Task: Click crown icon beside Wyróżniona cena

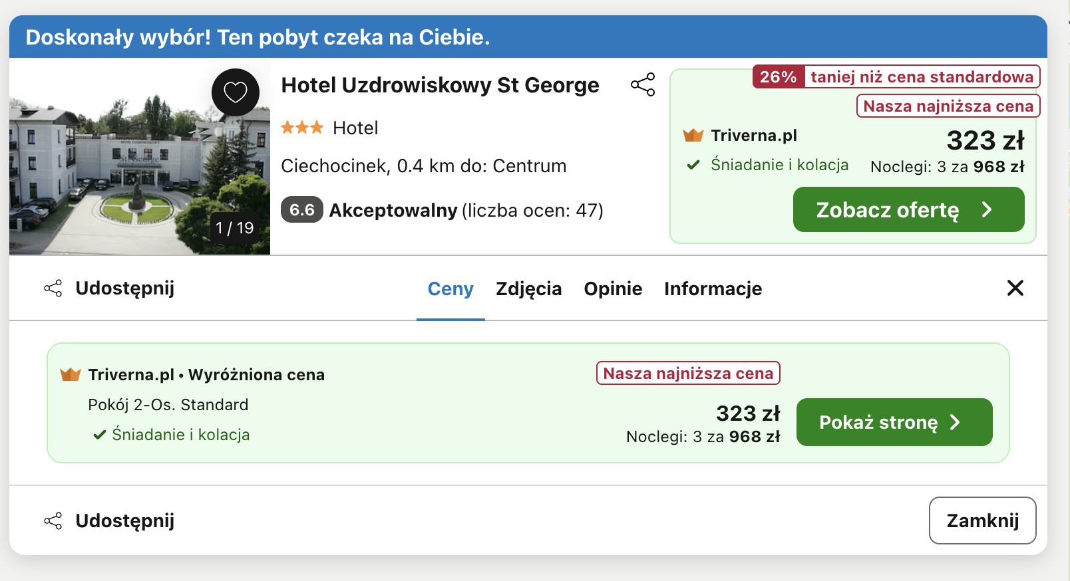Action: (71, 374)
